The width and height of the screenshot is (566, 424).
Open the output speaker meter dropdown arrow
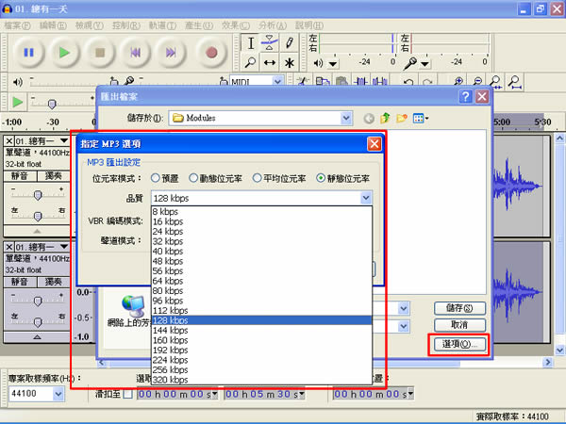[x=333, y=64]
